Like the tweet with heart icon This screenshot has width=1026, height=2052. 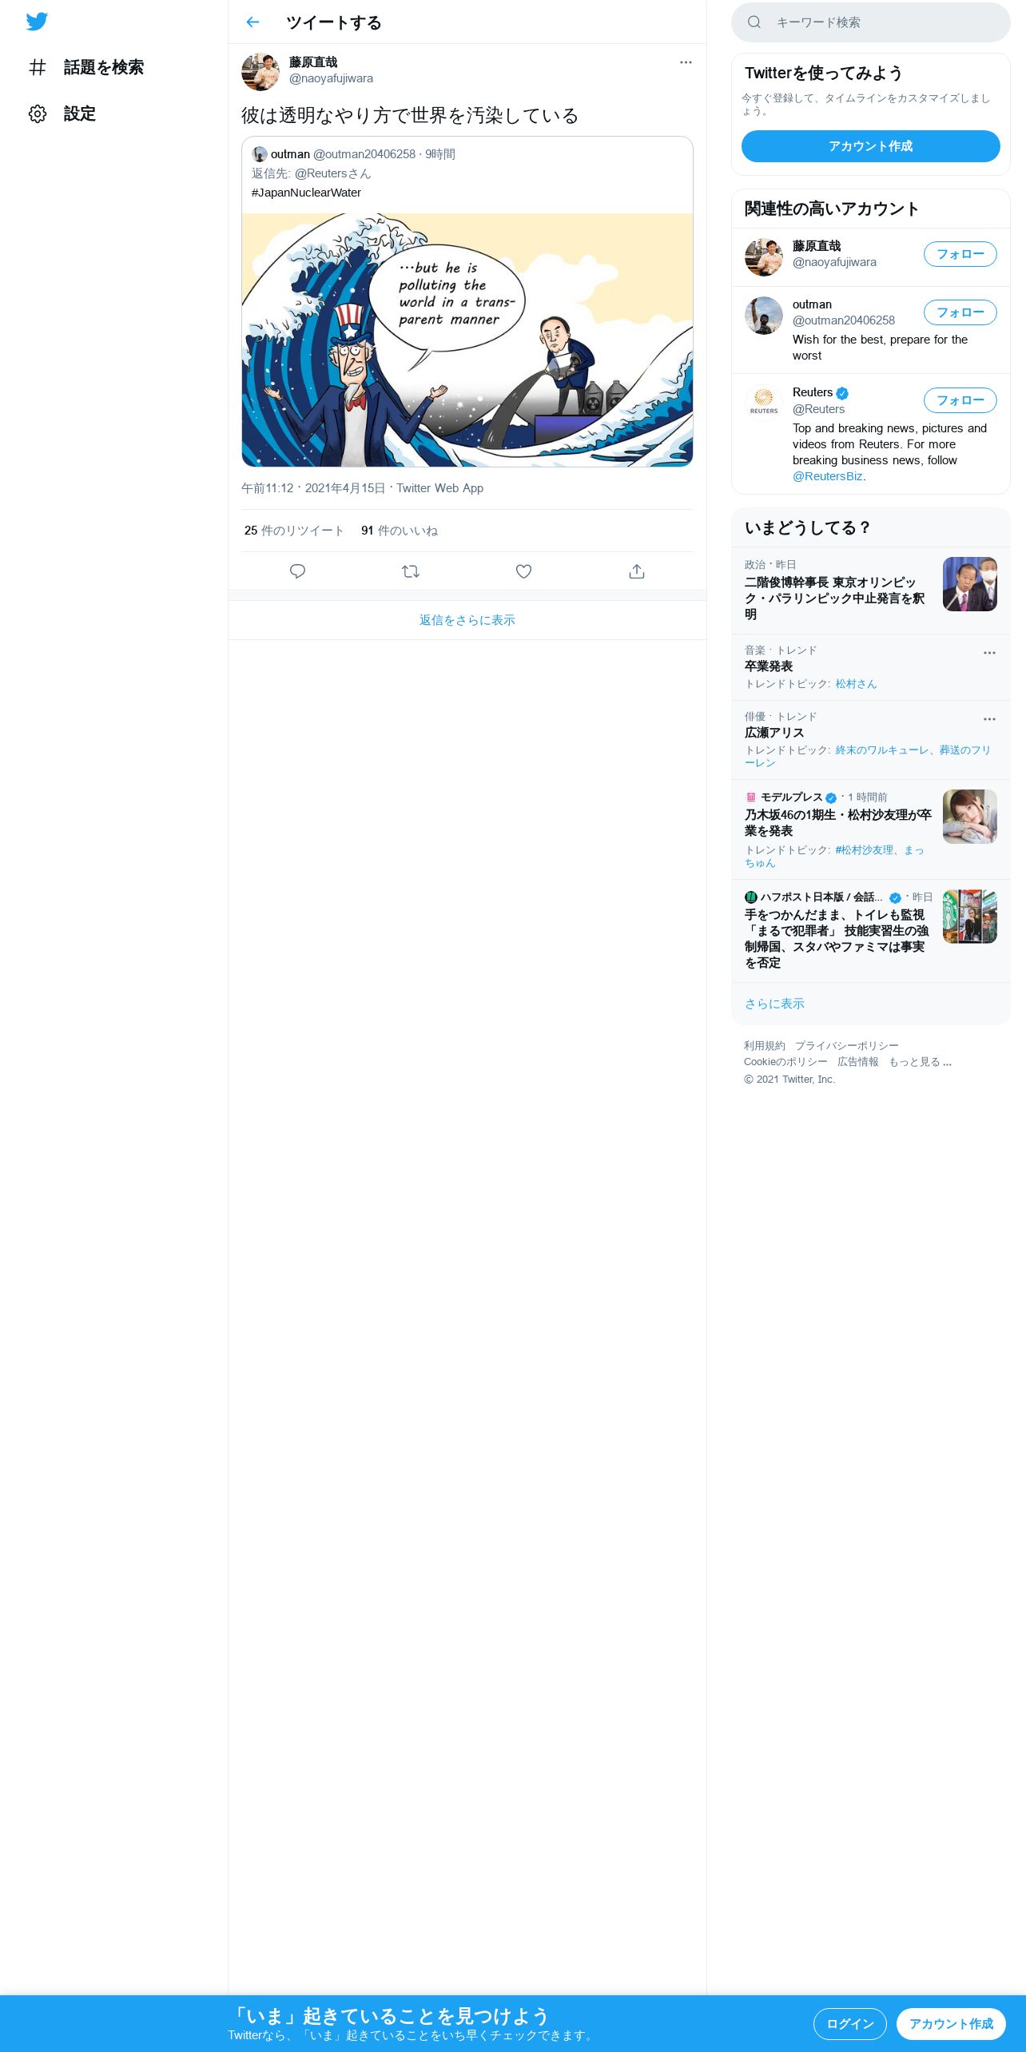click(x=523, y=571)
